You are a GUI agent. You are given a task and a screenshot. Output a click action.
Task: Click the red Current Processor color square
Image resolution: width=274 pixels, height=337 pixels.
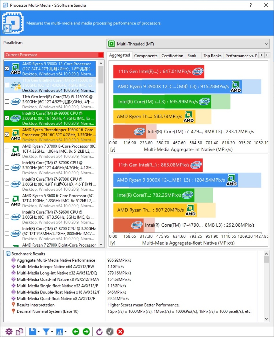point(100,55)
